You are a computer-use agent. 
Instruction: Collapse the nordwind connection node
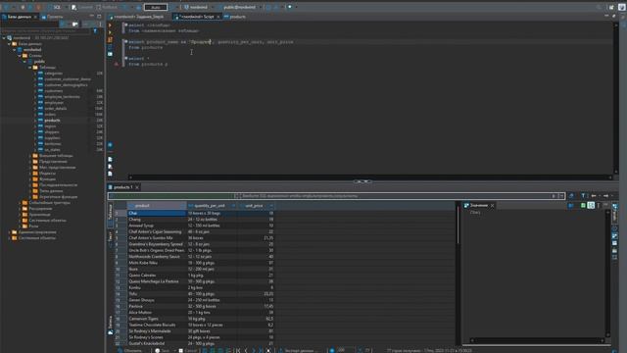(x=4, y=38)
